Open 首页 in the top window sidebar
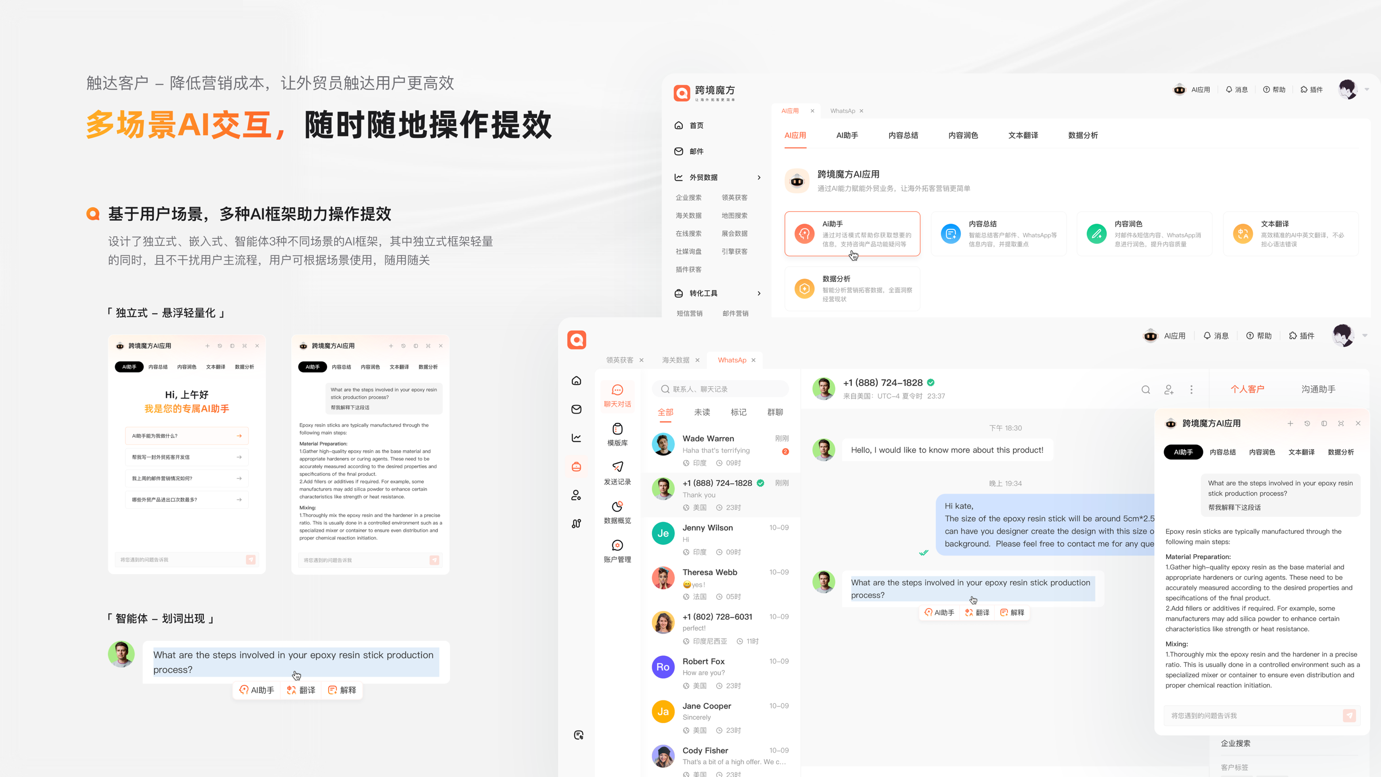Image resolution: width=1381 pixels, height=777 pixels. pos(689,125)
